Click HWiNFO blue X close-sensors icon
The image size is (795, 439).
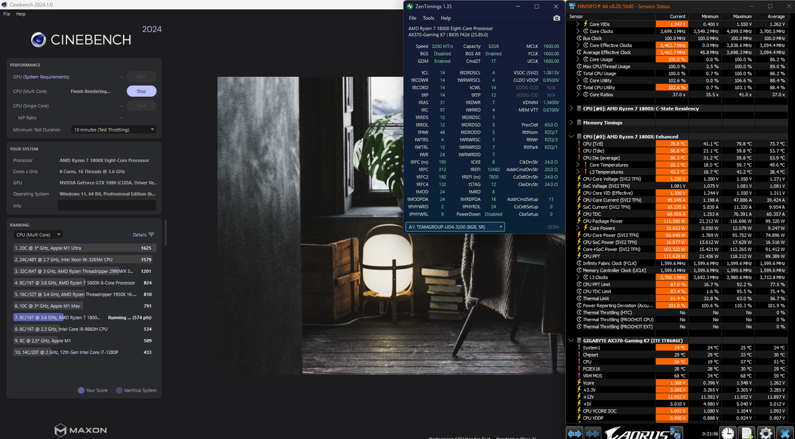point(785,433)
